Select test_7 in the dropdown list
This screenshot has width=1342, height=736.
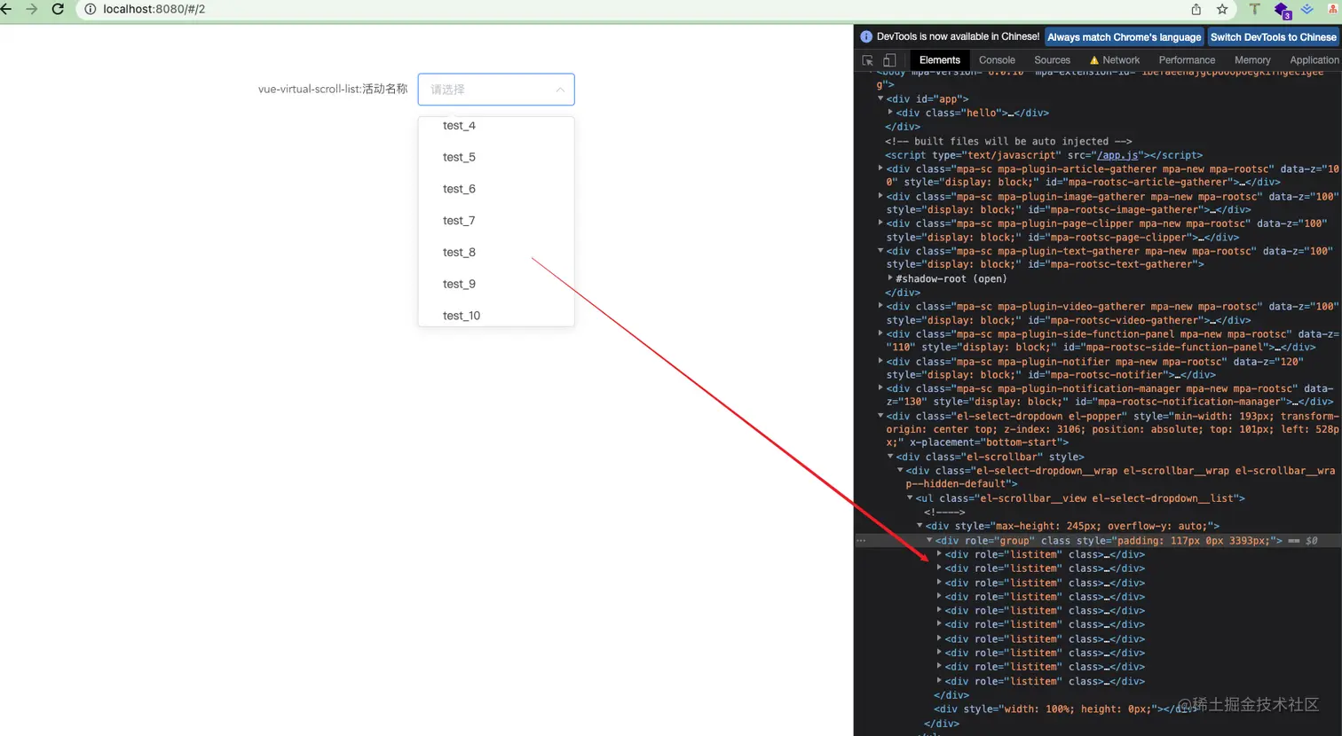(496, 221)
